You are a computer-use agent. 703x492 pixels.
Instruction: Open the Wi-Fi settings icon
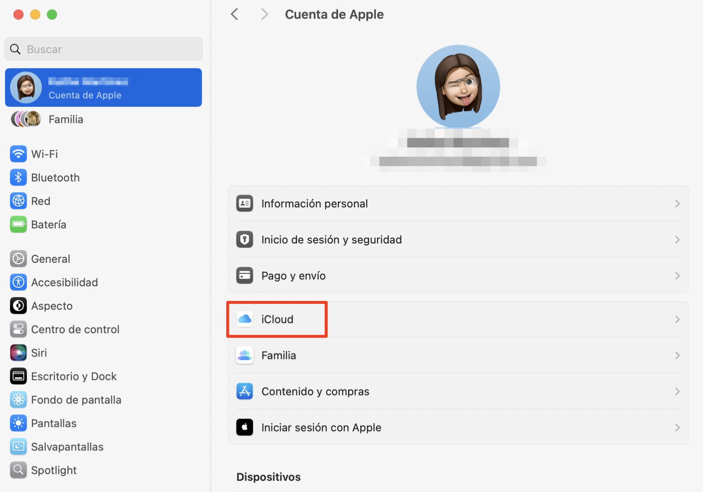point(18,154)
